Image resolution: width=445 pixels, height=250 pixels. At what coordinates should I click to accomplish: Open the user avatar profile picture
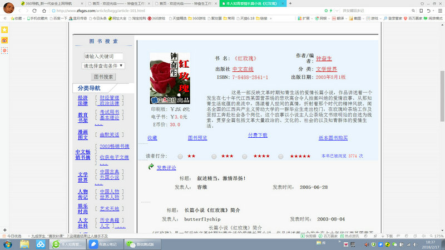point(8,8)
